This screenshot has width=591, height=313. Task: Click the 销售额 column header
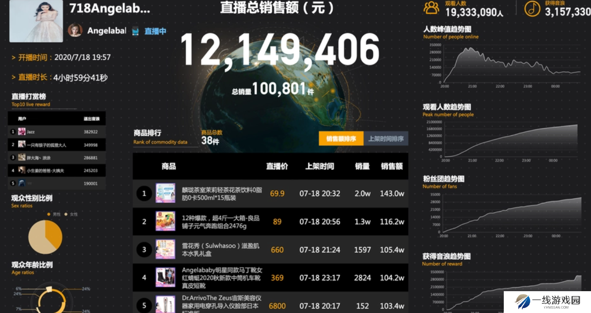tap(392, 166)
